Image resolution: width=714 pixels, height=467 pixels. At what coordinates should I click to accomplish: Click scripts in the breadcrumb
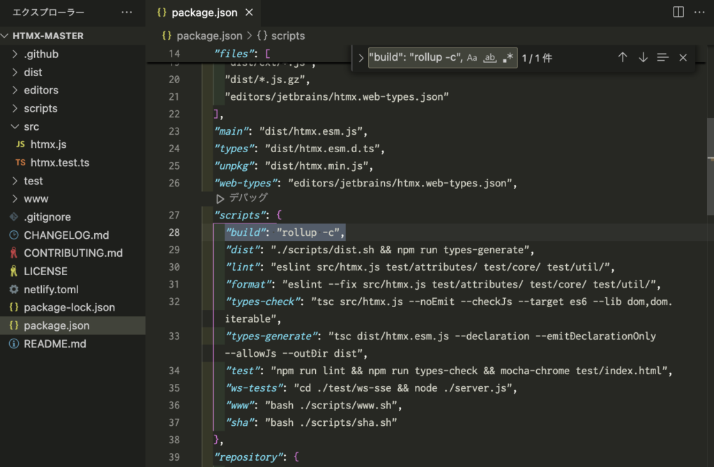pos(287,36)
